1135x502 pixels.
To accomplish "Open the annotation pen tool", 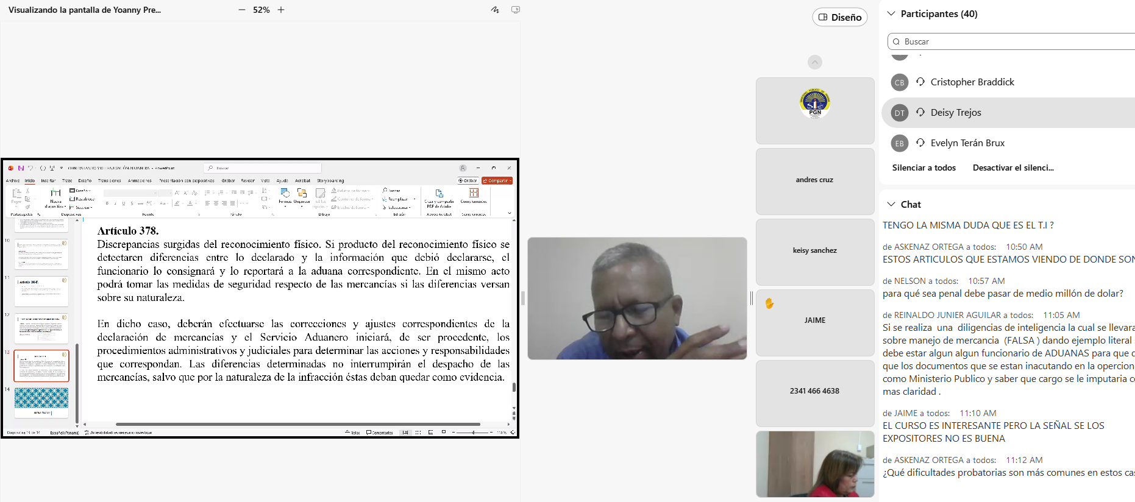I will (495, 10).
